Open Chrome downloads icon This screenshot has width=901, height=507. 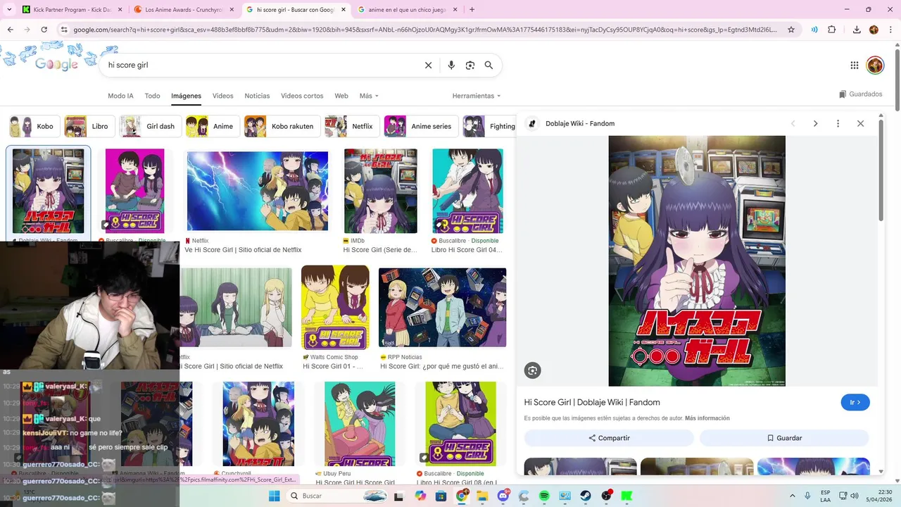[x=857, y=30]
